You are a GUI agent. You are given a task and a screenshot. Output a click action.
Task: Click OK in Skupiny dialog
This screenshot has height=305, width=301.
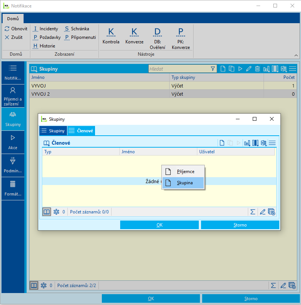pyautogui.click(x=159, y=225)
